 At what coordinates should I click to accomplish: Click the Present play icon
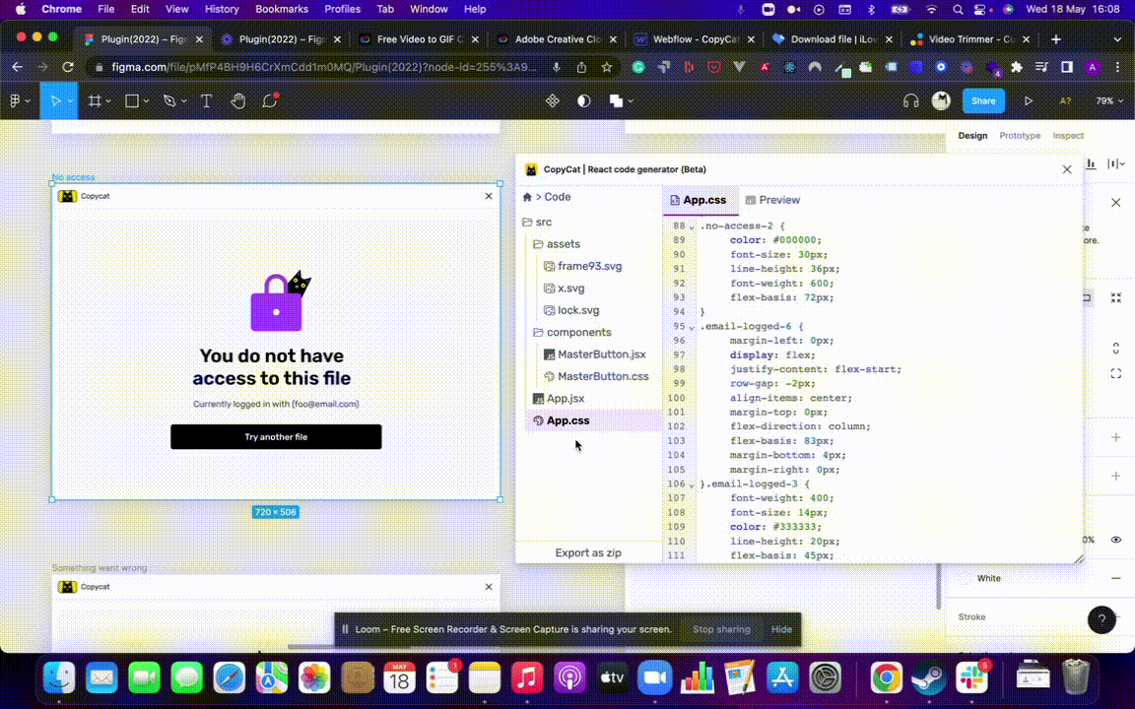click(x=1028, y=101)
